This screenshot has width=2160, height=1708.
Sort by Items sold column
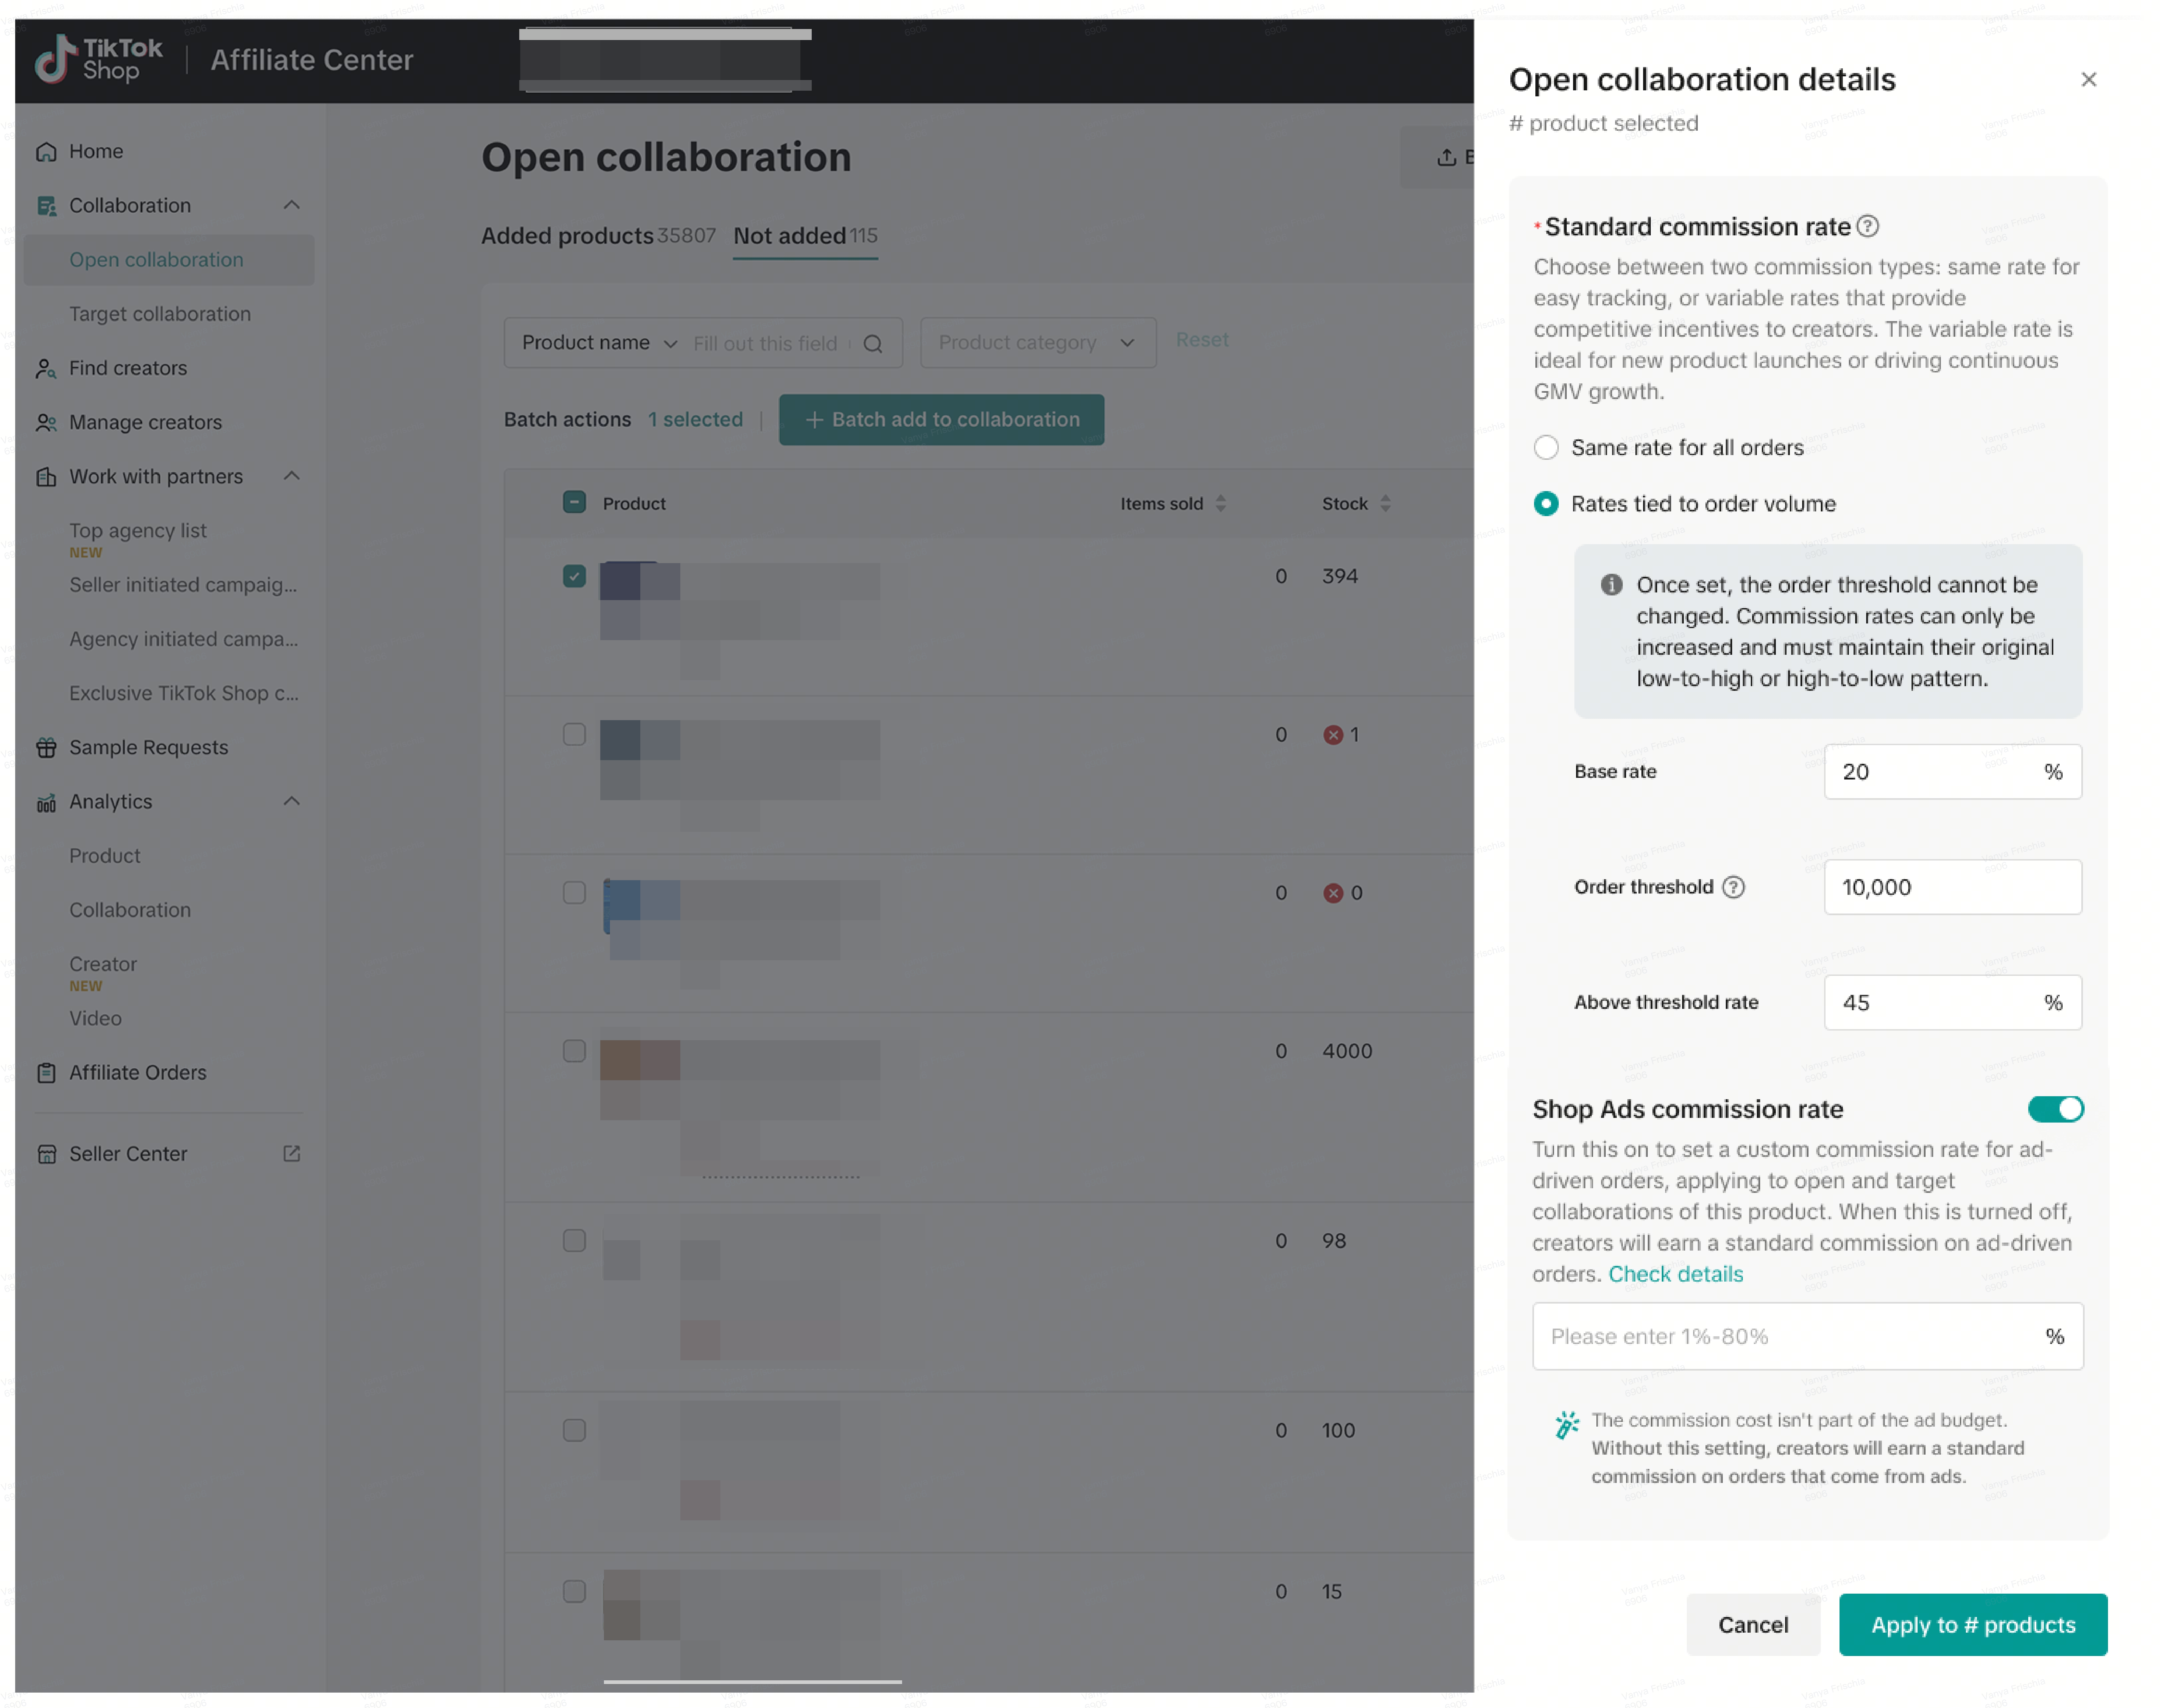coord(1220,504)
